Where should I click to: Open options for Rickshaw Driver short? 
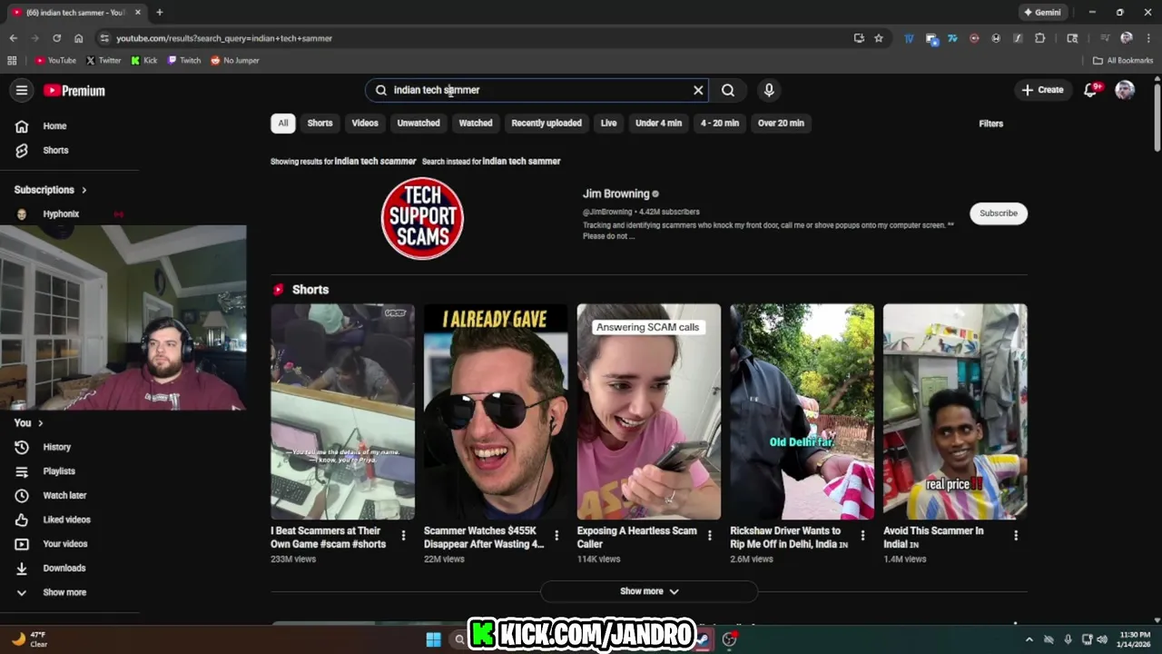862,536
